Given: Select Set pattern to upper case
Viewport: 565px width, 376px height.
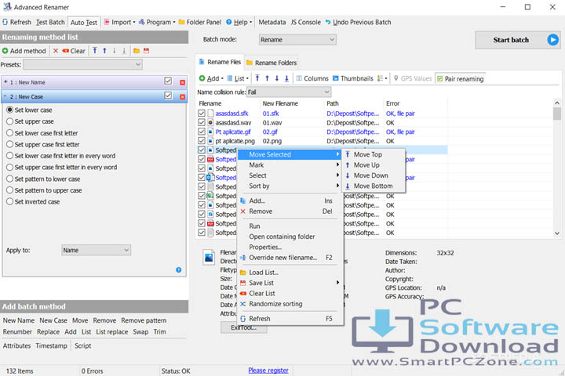Looking at the screenshot, I should [10, 190].
